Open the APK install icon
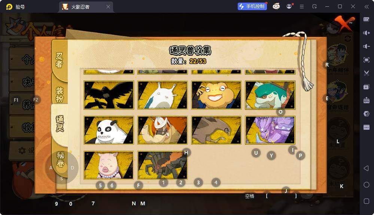This screenshot has width=374, height=215. 367,100
